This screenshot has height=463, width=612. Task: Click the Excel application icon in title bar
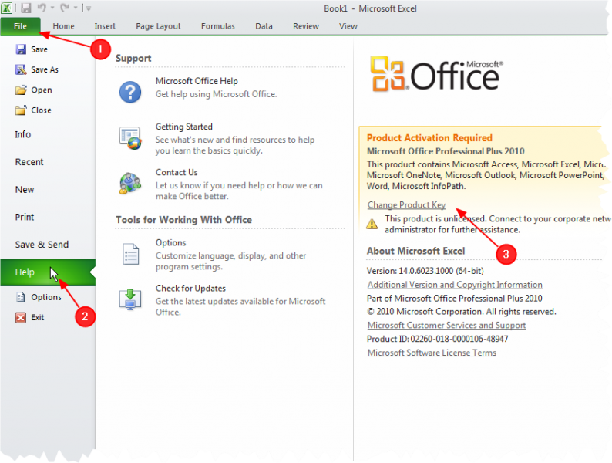pyautogui.click(x=7, y=8)
